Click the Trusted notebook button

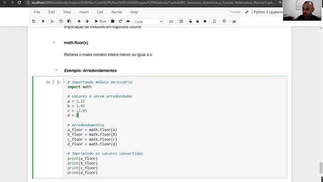(x=235, y=12)
